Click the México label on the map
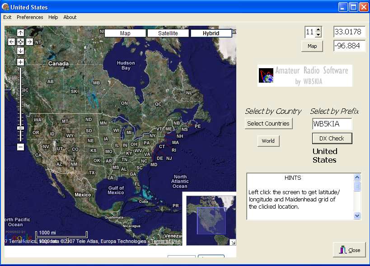Screen dimensions: 370x266 coord(83,195)
